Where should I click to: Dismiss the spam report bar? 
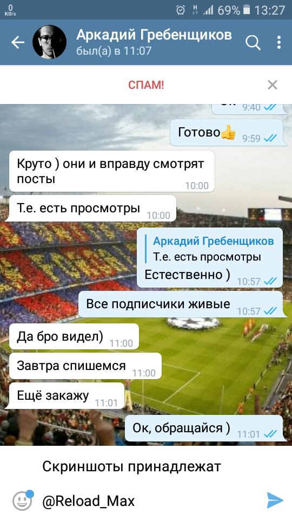click(272, 85)
